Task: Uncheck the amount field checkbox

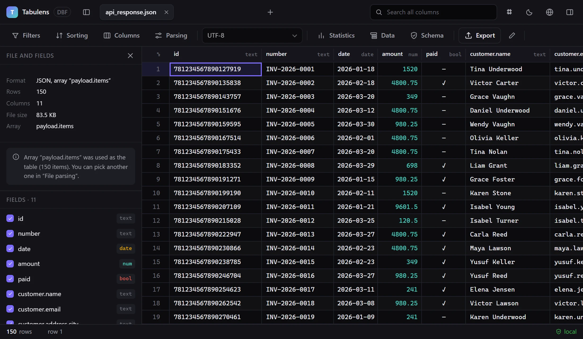Action: 10,264
